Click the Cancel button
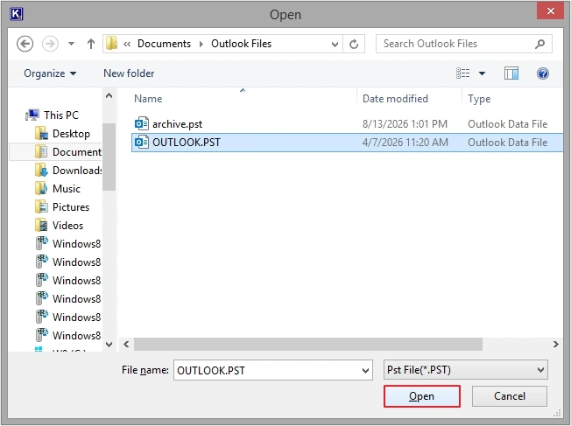Screen dimensions: 571x426 (510, 396)
